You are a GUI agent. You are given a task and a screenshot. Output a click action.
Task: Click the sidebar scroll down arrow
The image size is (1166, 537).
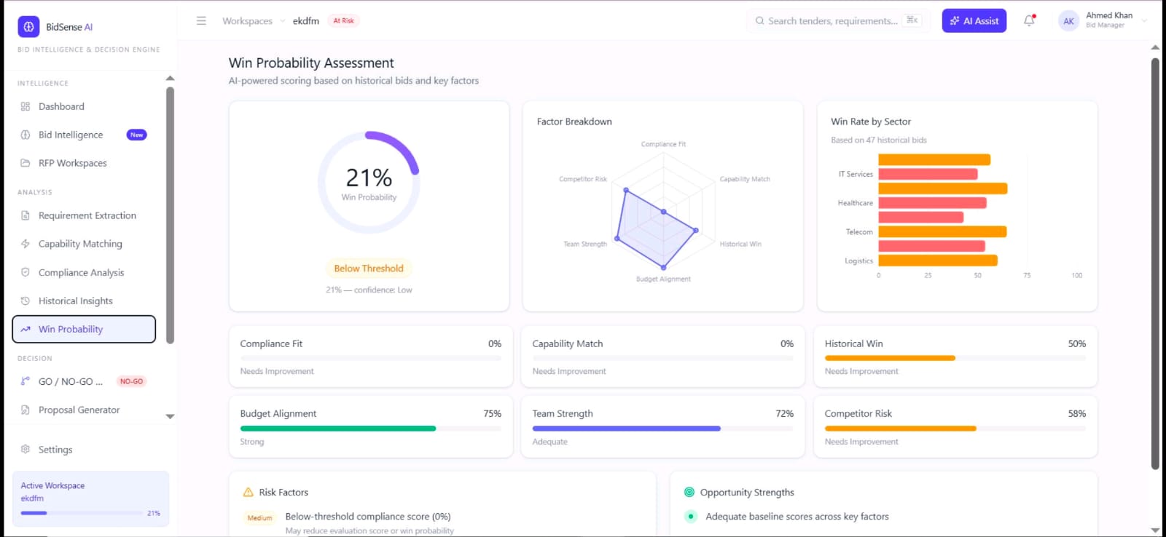click(170, 416)
